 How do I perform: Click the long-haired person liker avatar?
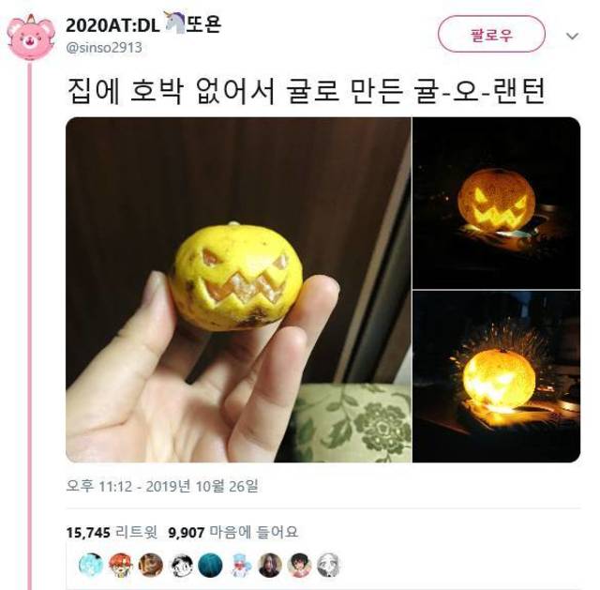270,565
